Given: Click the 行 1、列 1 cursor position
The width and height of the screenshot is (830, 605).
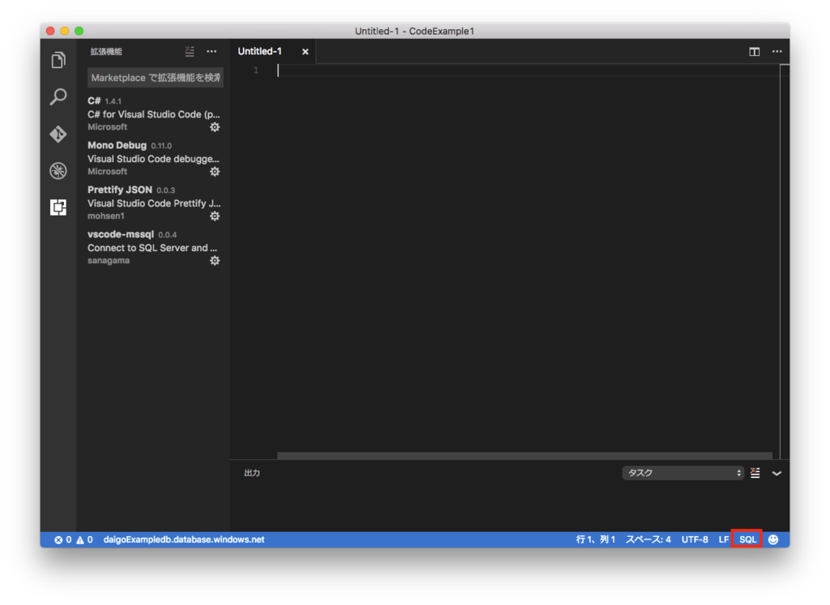Looking at the screenshot, I should (596, 539).
